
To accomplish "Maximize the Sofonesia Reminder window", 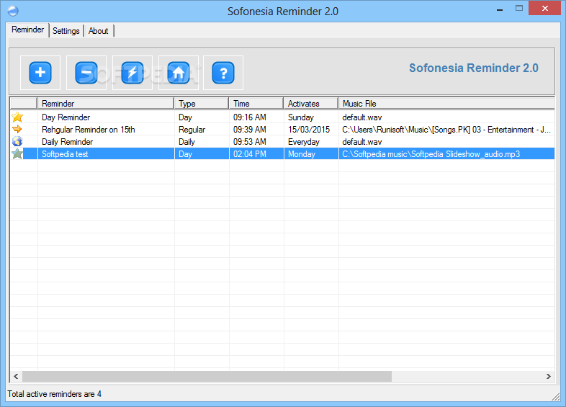I will tap(519, 9).
